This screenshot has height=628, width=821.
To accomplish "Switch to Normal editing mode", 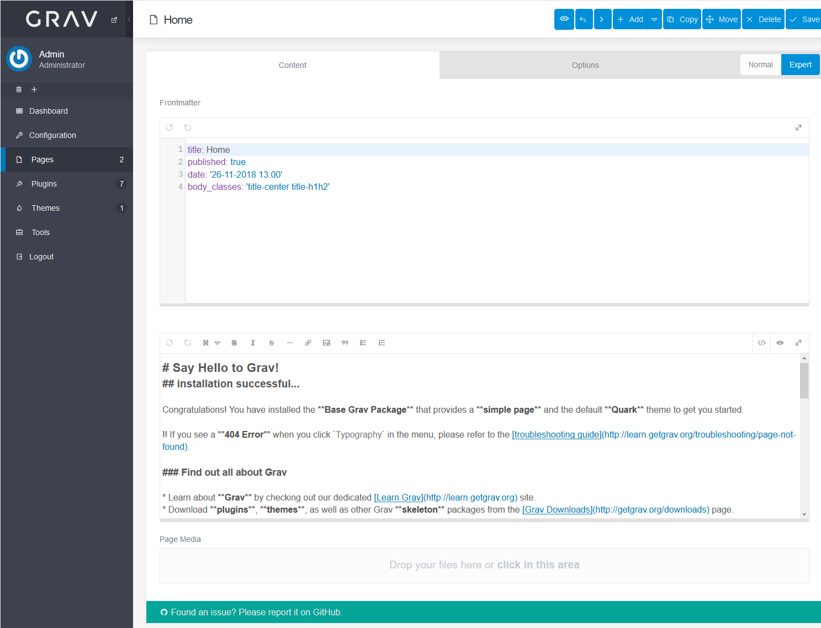I will pos(760,65).
